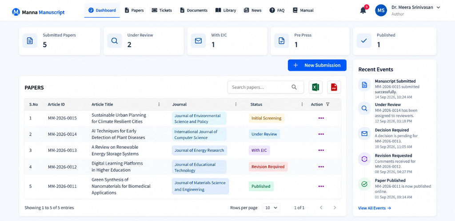Open actions menu for MM-2026-0011
The image size is (455, 221).
[321, 186]
